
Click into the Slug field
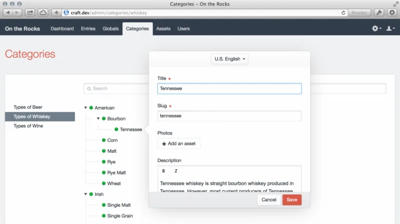pyautogui.click(x=229, y=116)
